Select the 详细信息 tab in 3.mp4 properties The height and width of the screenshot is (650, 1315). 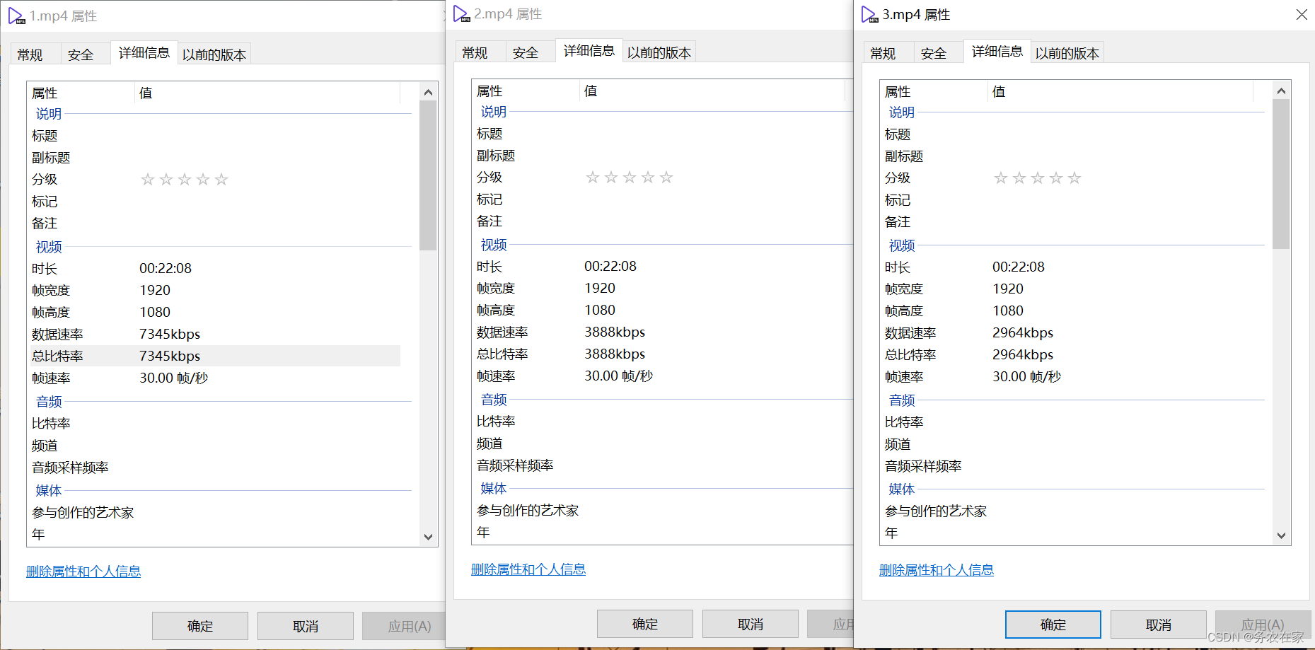pyautogui.click(x=997, y=52)
